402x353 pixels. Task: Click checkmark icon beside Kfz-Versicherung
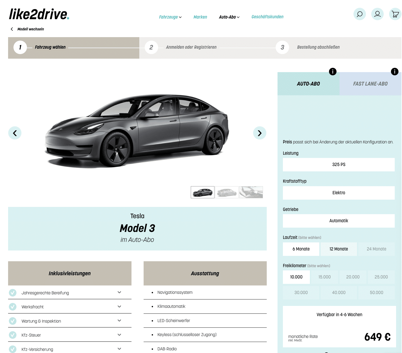13,349
